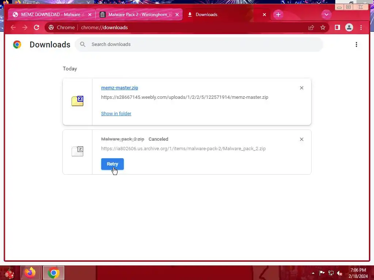Bookmark this page with the star
The width and height of the screenshot is (374, 280).
[x=323, y=28]
